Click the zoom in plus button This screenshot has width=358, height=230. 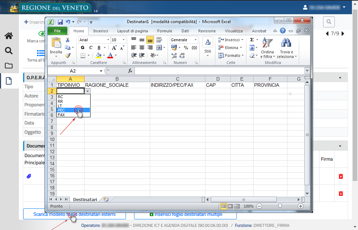tap(301, 206)
